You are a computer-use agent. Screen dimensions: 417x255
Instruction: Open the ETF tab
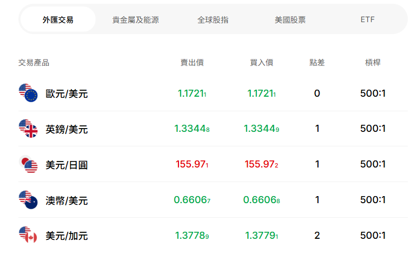(368, 19)
